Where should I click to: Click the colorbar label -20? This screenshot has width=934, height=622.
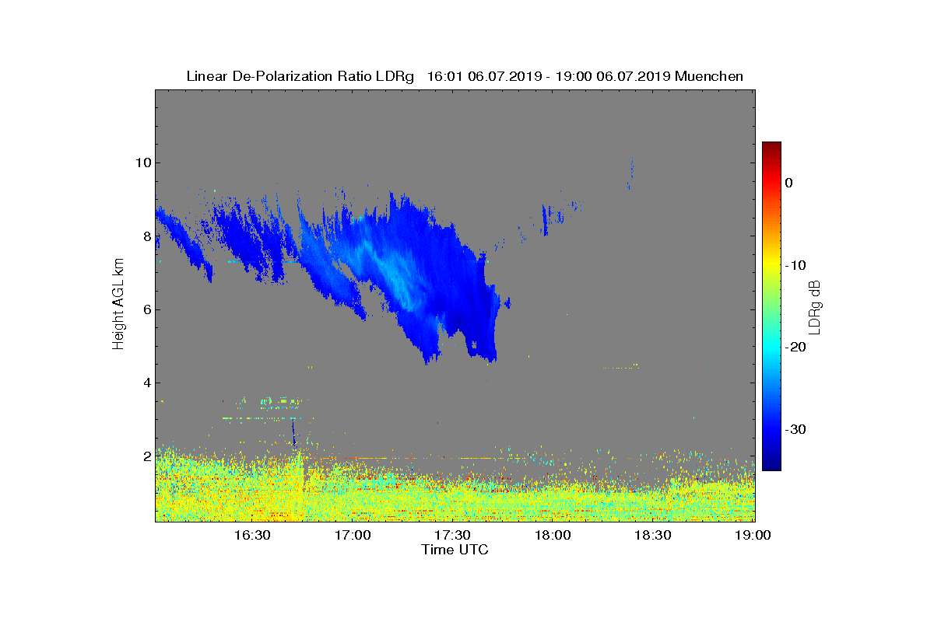795,347
